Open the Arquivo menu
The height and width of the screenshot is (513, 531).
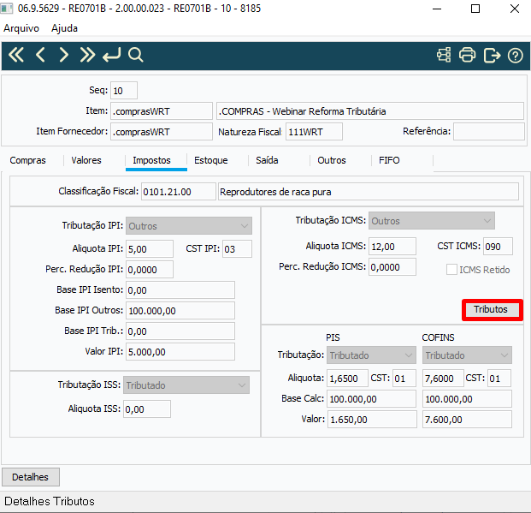pos(21,28)
